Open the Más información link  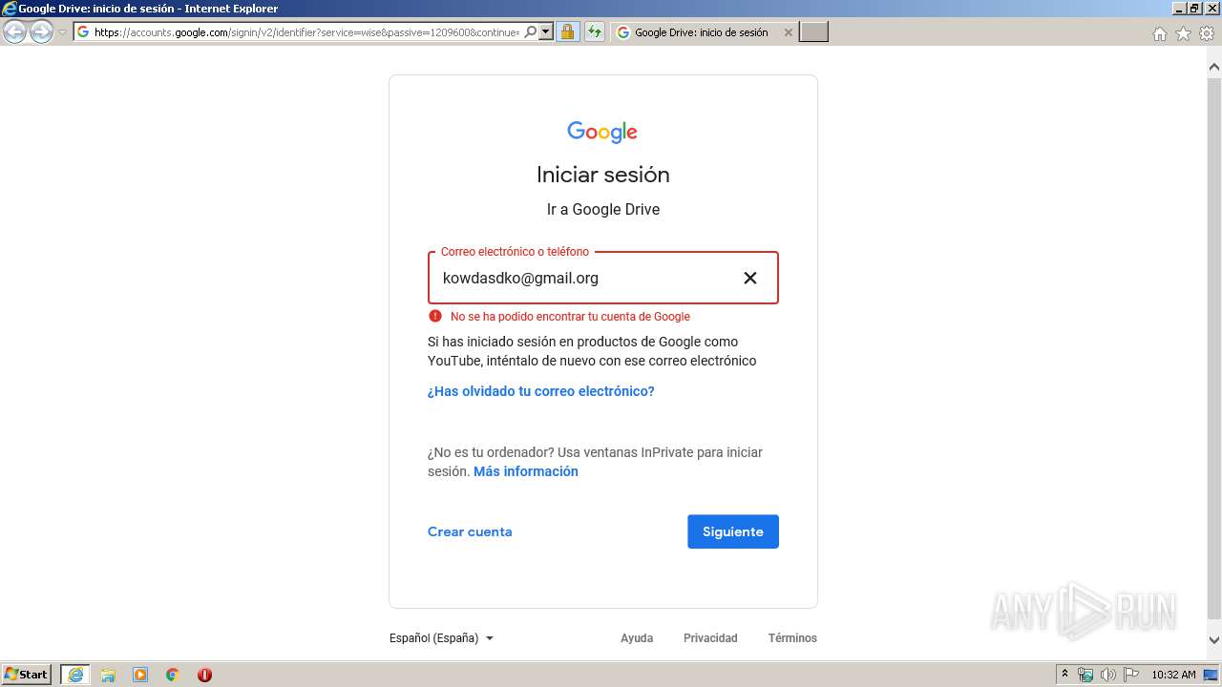pos(526,471)
